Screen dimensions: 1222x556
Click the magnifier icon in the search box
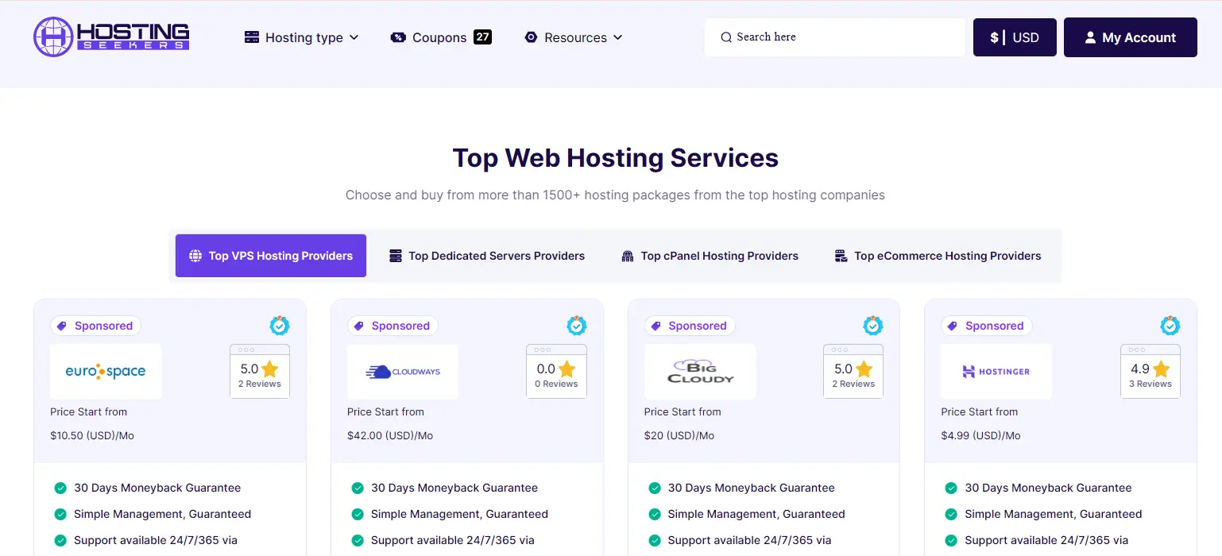tap(726, 37)
